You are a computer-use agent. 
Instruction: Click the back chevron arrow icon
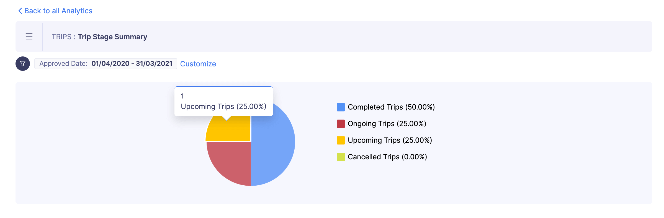tap(20, 11)
